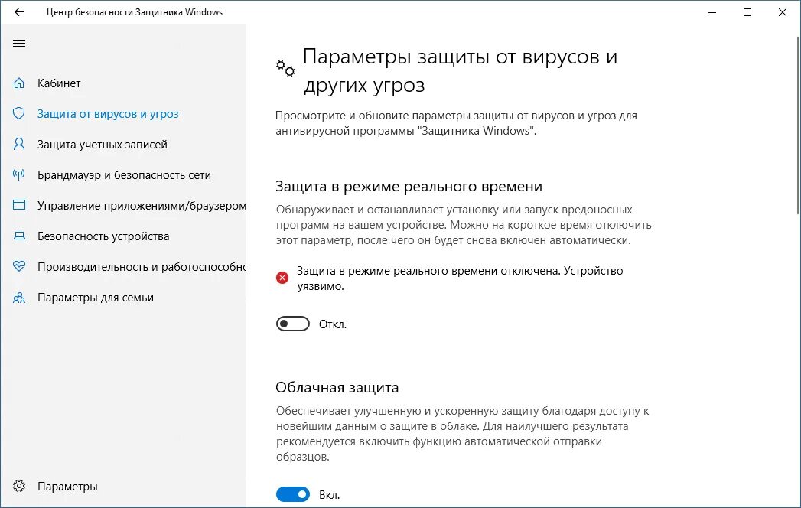Click the antenna icon for firewall
Image resolution: width=801 pixels, height=508 pixels.
[x=19, y=174]
